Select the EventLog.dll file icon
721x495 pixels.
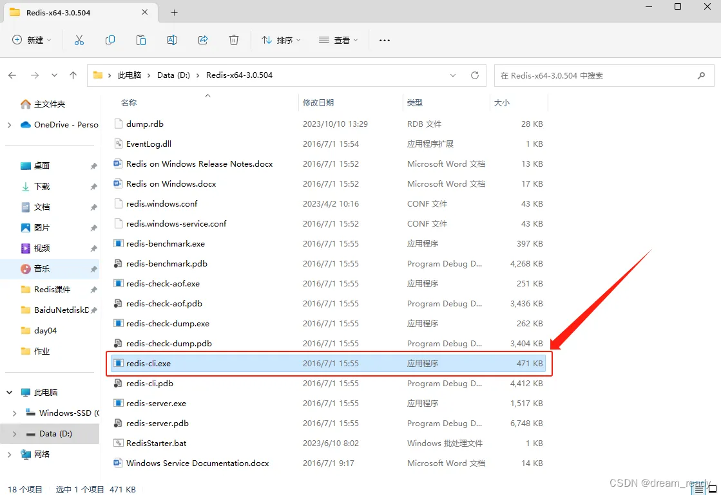pos(118,144)
